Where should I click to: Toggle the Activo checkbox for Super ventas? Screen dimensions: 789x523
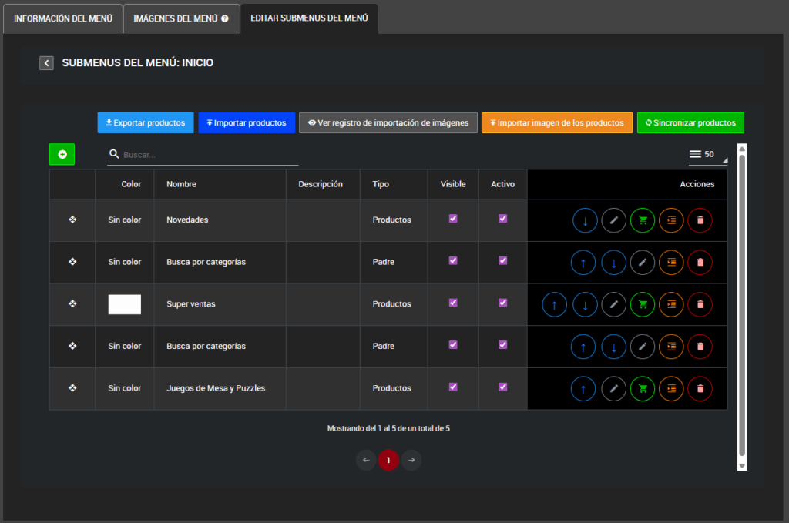[503, 303]
